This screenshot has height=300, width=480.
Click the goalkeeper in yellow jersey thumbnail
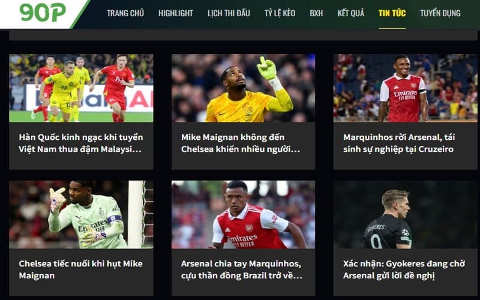pos(243,88)
